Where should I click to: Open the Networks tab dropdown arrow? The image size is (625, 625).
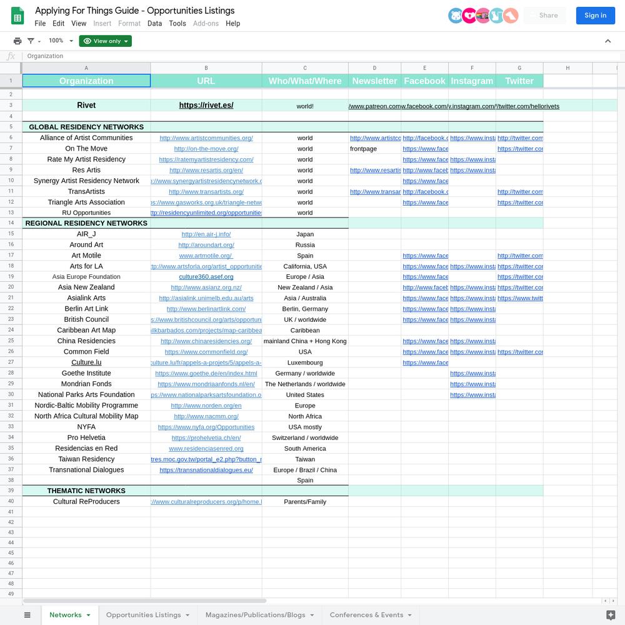point(89,615)
